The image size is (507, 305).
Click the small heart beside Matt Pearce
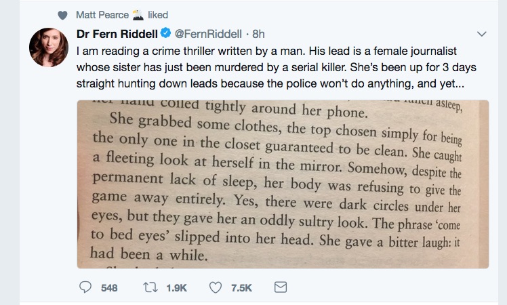pos(63,15)
